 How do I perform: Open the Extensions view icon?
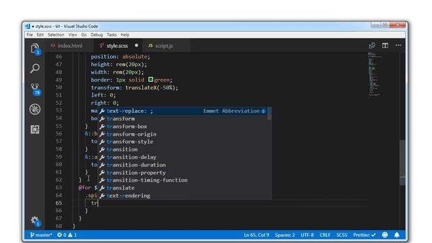coord(35,129)
